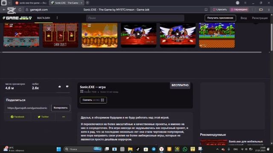
Task: Click the Скачать download button
Action: point(93,100)
